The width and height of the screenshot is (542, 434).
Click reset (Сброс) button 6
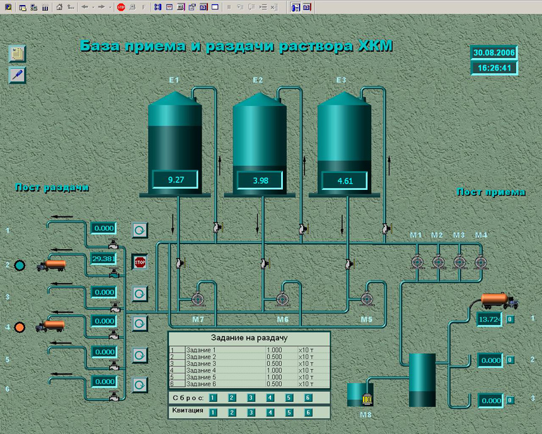point(308,397)
